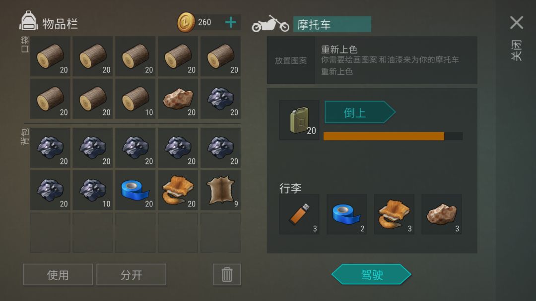Click the orange fuel level bar

pyautogui.click(x=384, y=136)
